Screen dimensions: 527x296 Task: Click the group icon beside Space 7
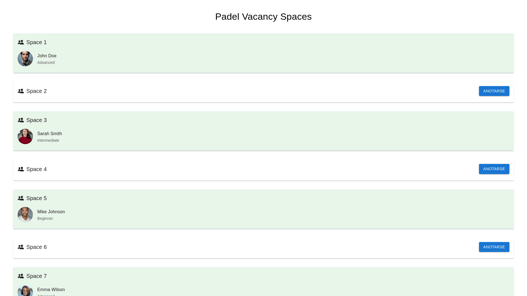point(21,276)
